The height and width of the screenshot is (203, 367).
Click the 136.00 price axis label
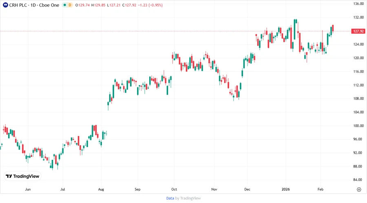pyautogui.click(x=358, y=4)
